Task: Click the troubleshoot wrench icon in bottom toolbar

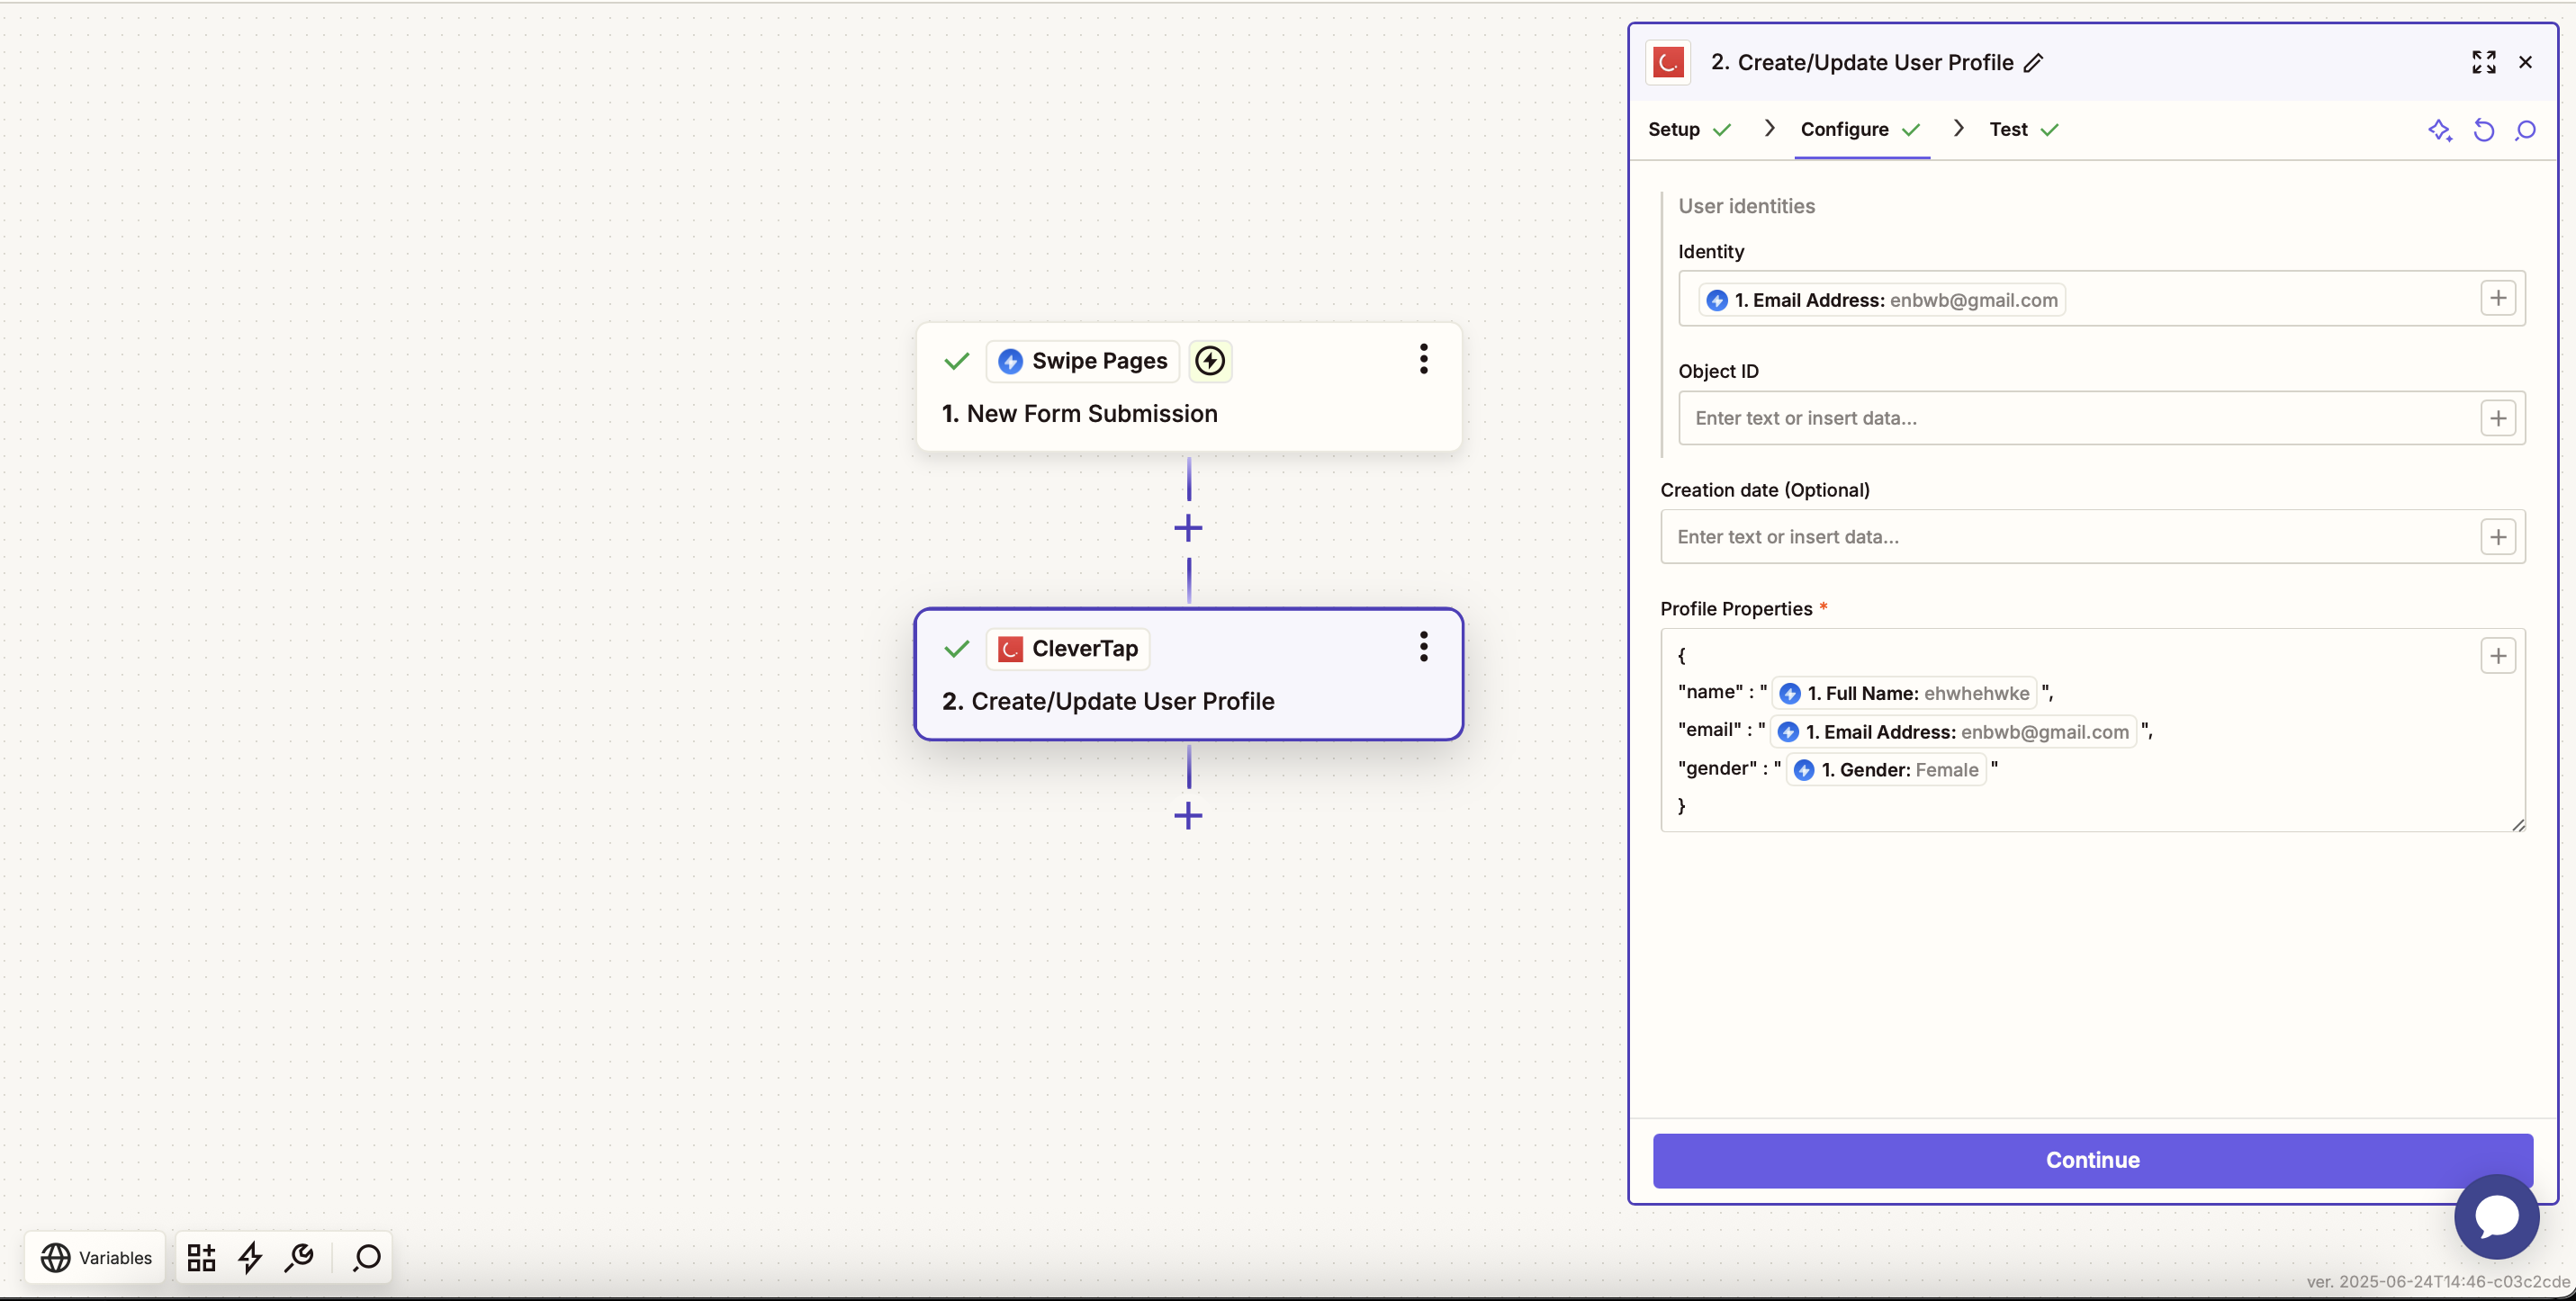Action: pyautogui.click(x=298, y=1257)
